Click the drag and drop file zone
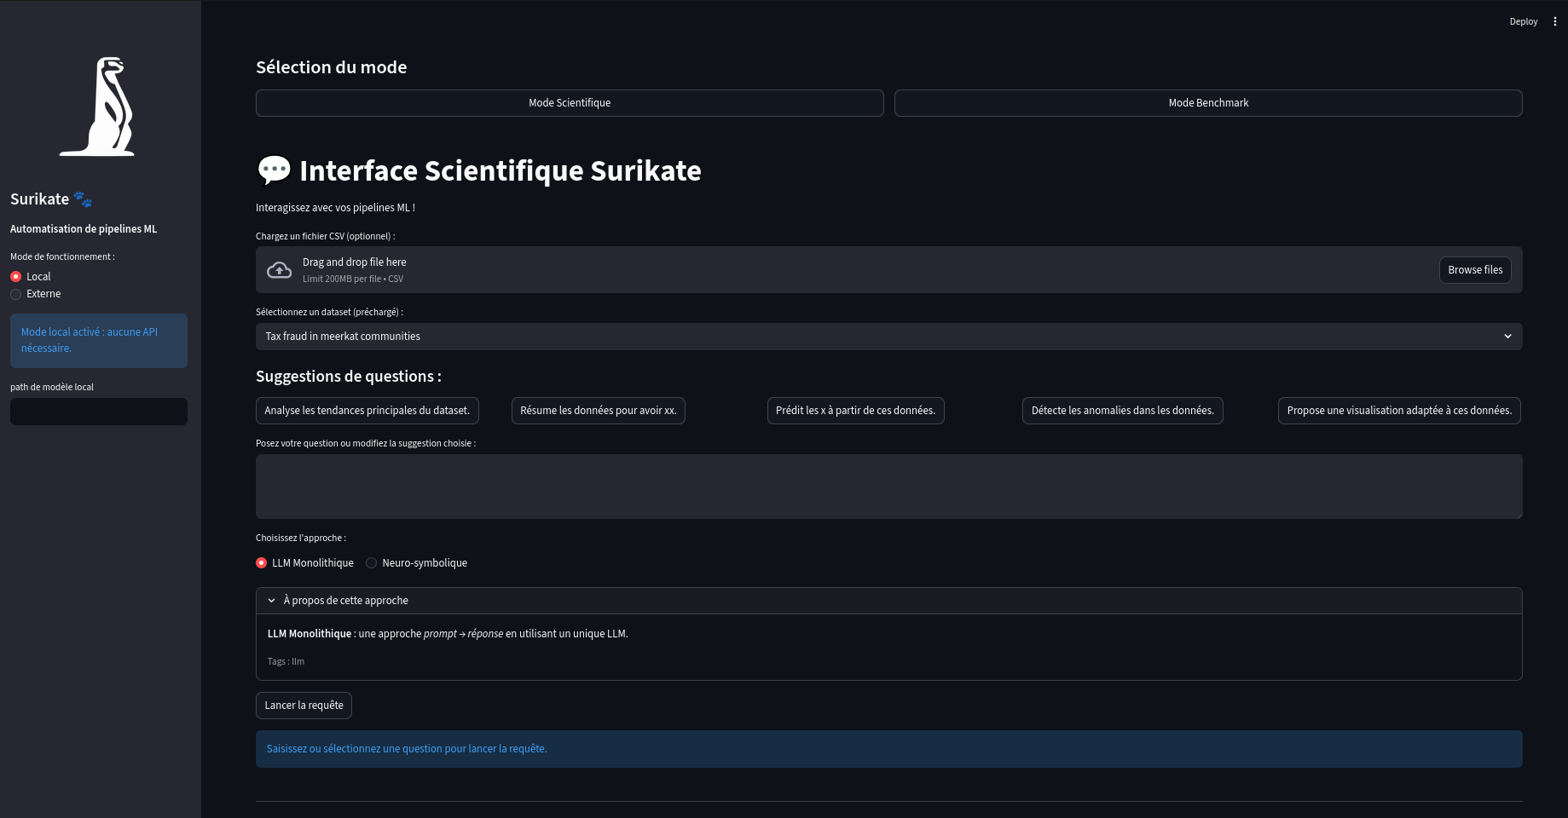The image size is (1568, 818). (x=888, y=270)
